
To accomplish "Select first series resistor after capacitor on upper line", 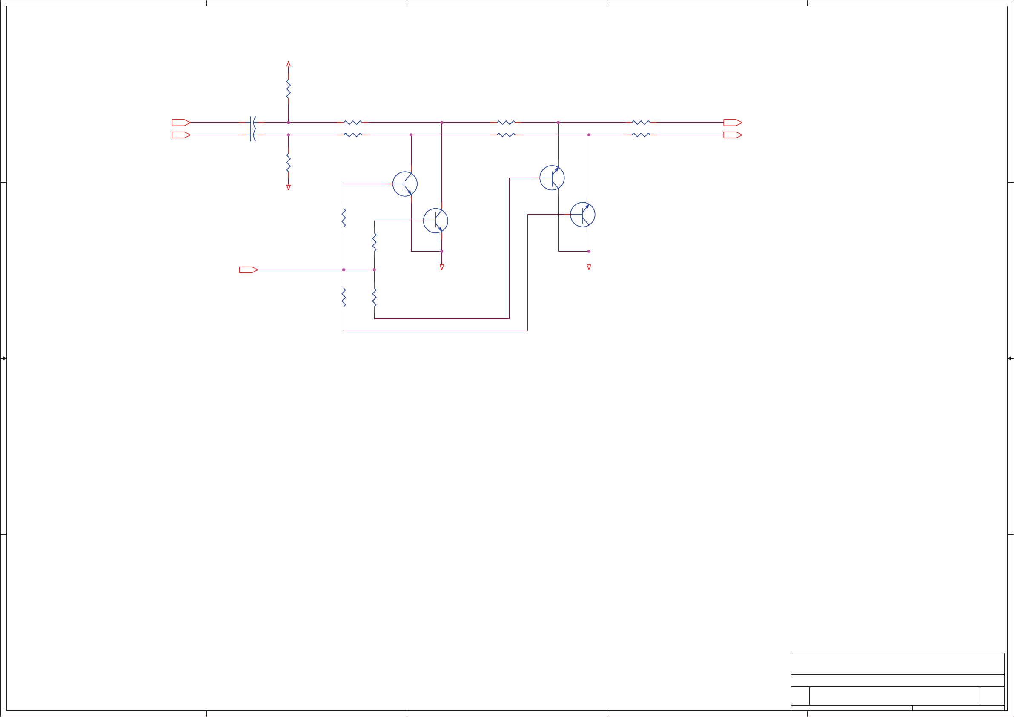I will coord(353,122).
